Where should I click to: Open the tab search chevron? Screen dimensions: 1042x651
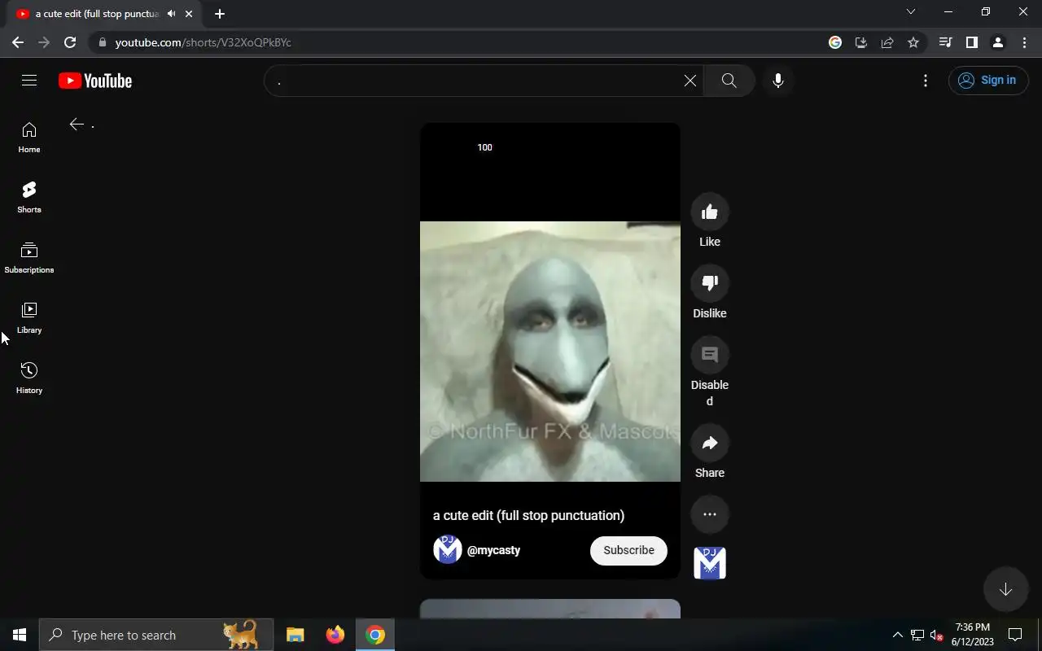click(911, 12)
